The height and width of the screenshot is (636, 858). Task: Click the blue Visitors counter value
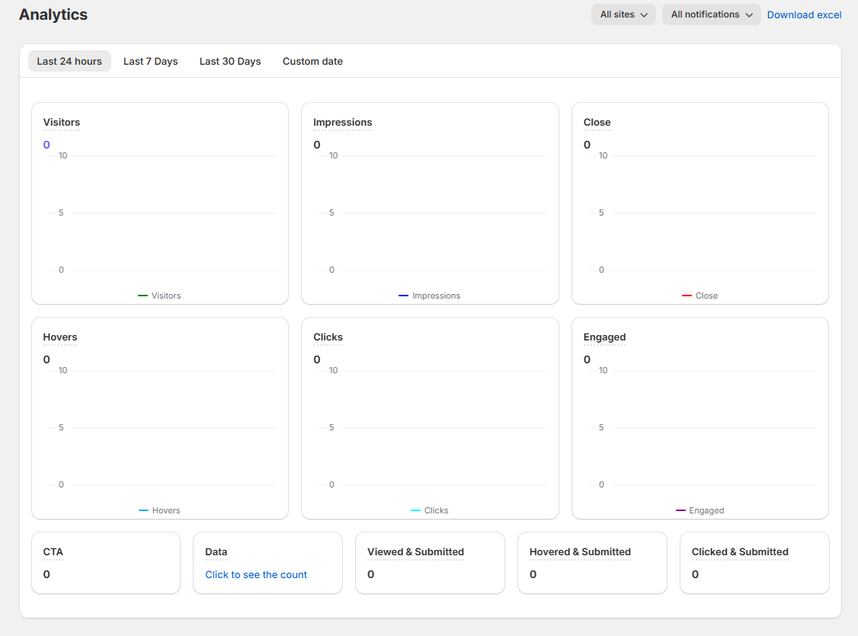[x=46, y=144]
